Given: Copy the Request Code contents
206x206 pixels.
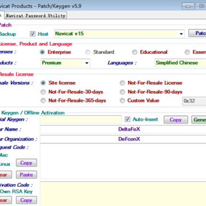Looking at the screenshot, I should [26, 163].
